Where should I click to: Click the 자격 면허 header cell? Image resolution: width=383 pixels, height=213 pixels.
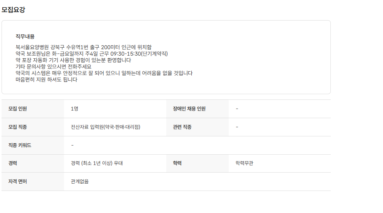[x=18, y=182]
